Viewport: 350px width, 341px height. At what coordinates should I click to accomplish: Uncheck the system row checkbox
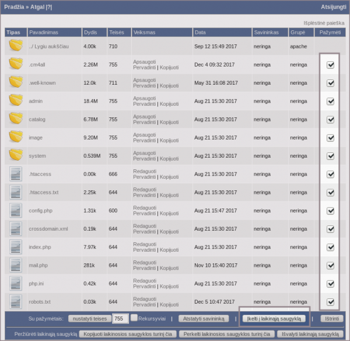point(330,156)
